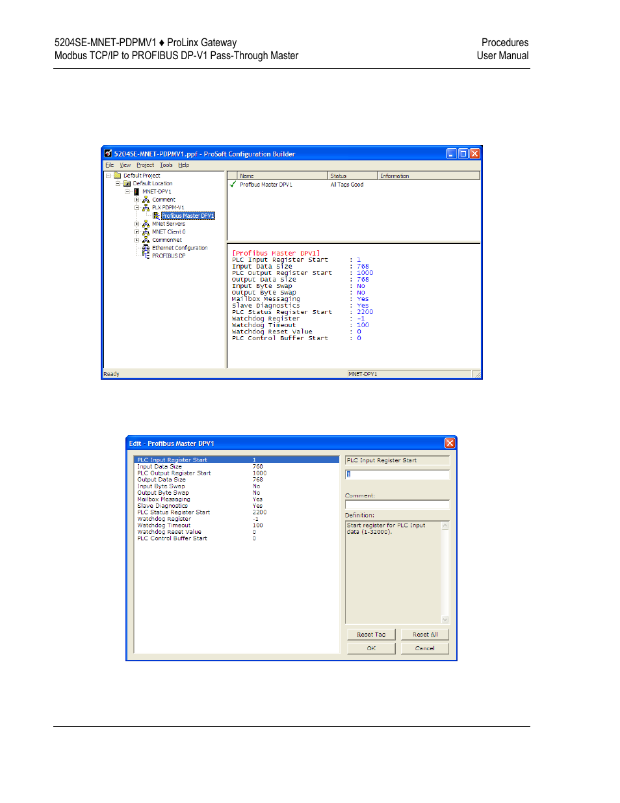Select the Output Data Size row in the dialog

point(237,479)
